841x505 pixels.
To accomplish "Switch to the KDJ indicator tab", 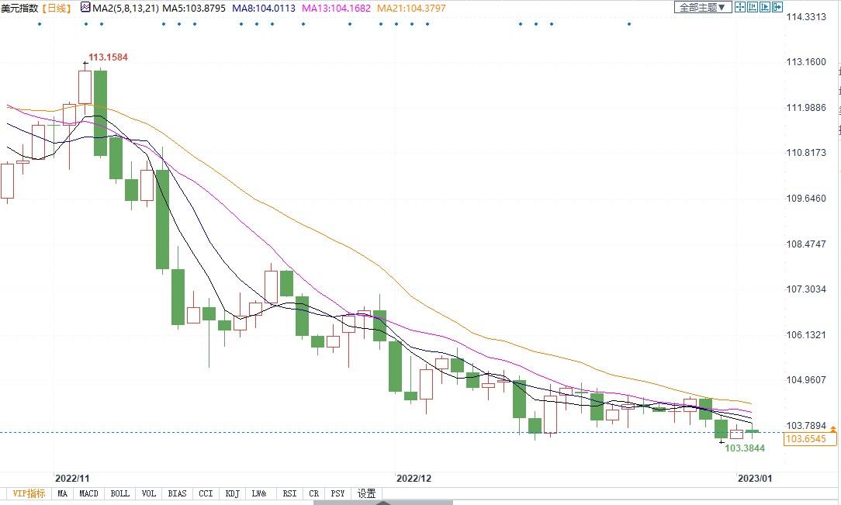I will click(x=232, y=493).
